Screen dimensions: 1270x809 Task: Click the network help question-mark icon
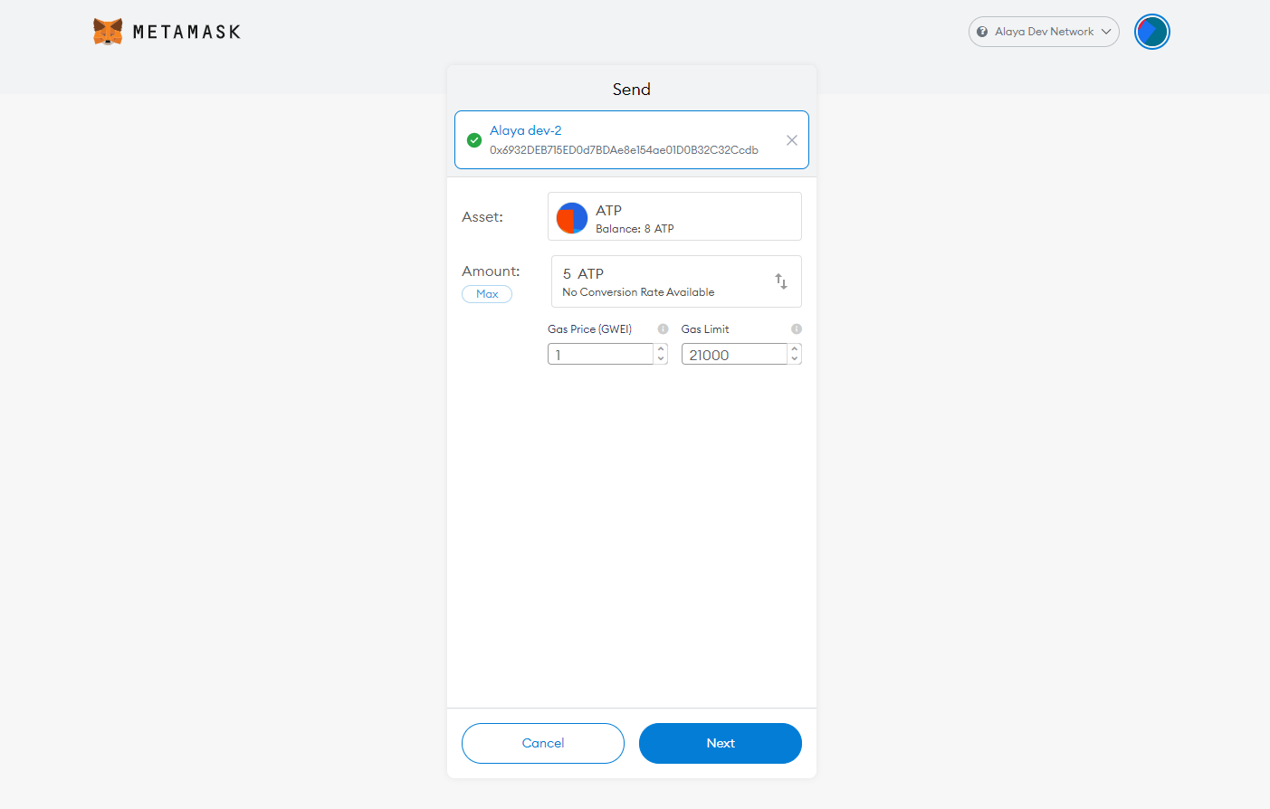point(982,32)
